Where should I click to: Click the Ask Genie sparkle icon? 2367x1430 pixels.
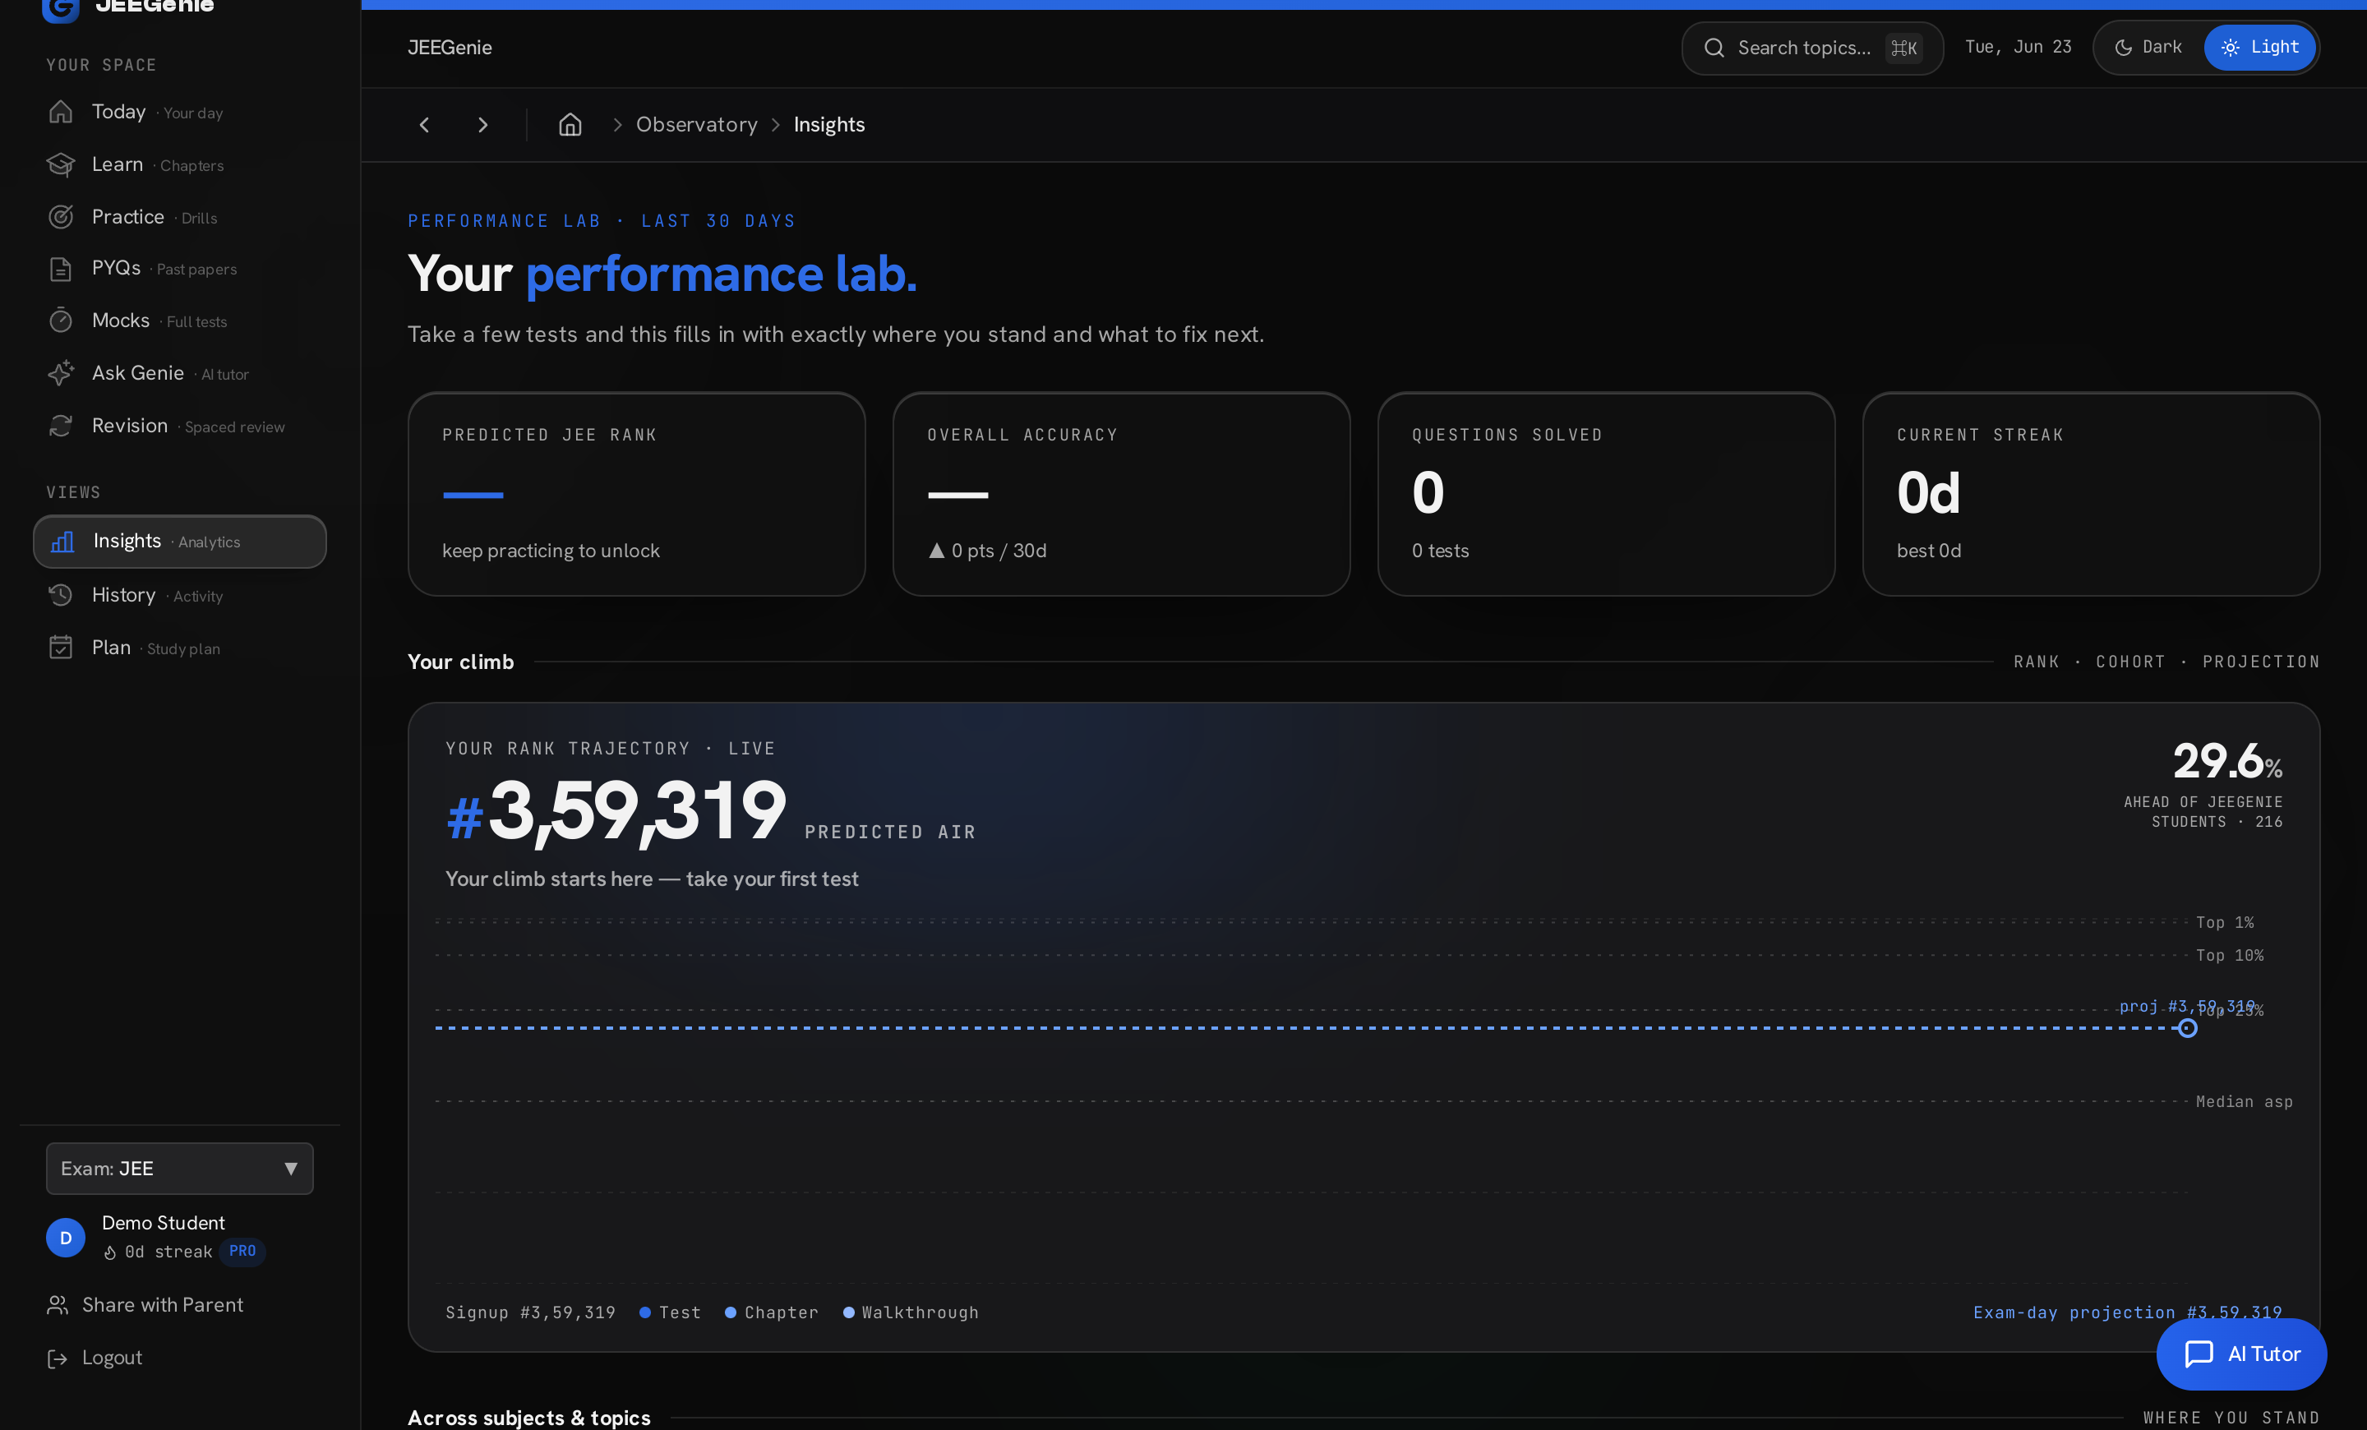(61, 372)
